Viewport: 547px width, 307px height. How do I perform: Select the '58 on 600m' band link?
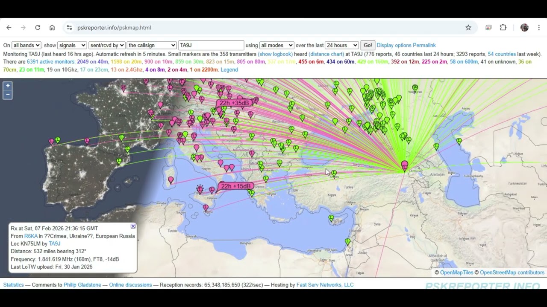[x=464, y=62]
